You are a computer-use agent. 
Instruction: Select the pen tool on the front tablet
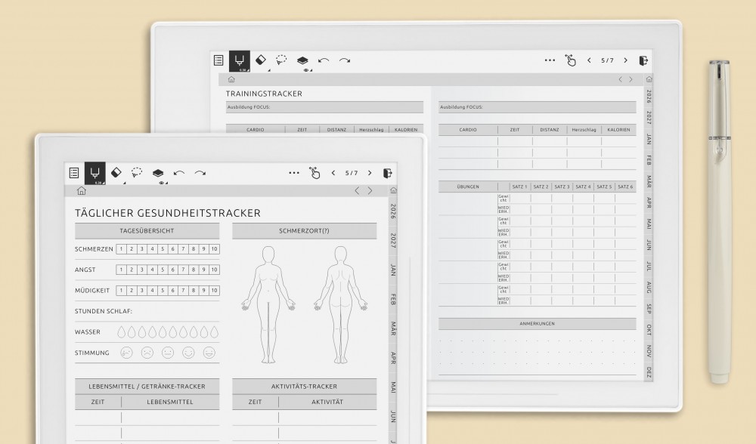point(94,174)
